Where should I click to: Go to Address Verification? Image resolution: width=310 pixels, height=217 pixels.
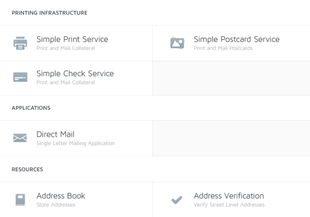[x=229, y=196]
